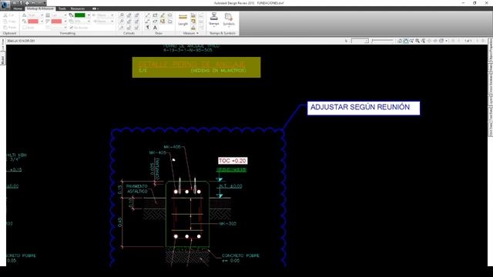Select the blue revision cloud markup border
493x277 pixels.
tap(198, 129)
